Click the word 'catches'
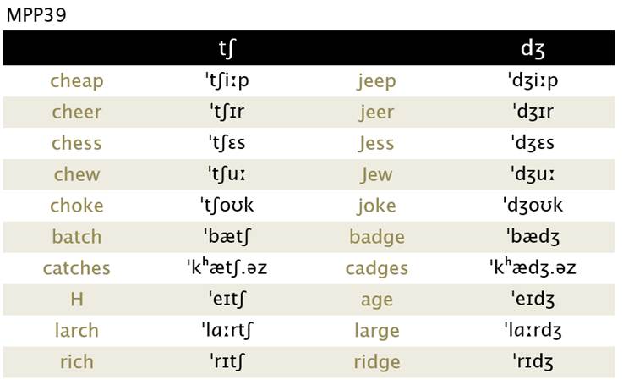The image size is (623, 385). (77, 268)
